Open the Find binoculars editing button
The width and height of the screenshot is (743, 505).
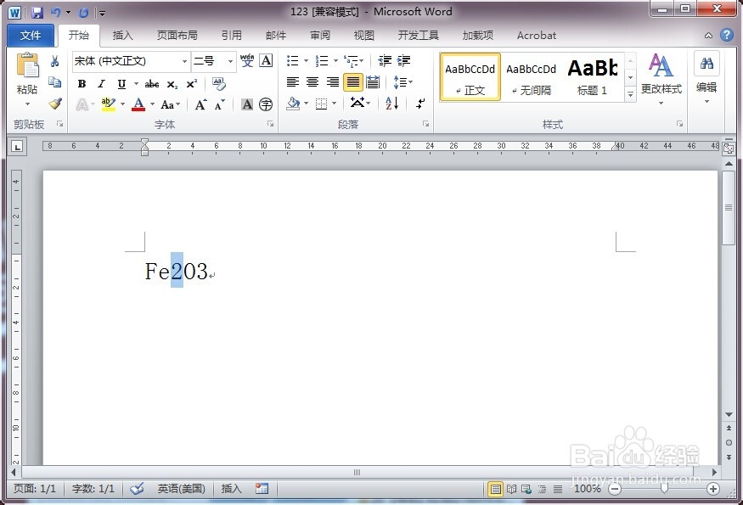tap(706, 64)
